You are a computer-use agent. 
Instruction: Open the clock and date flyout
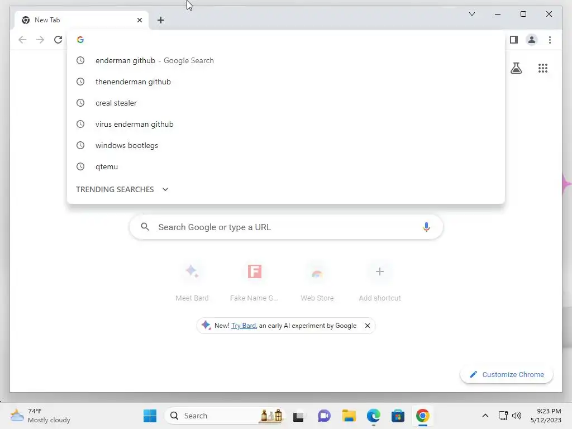point(546,416)
